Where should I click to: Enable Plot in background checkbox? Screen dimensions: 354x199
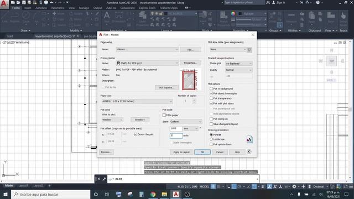pos(211,88)
